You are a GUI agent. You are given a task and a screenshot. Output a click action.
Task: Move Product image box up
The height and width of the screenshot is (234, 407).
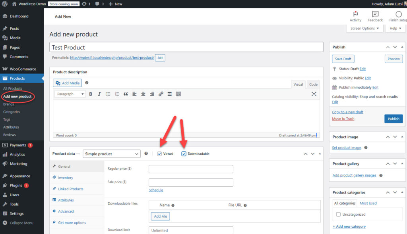(388, 137)
